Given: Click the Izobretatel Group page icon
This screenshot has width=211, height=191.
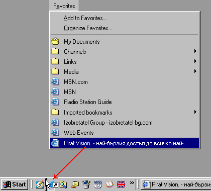Looking at the screenshot, I should (x=55, y=122).
